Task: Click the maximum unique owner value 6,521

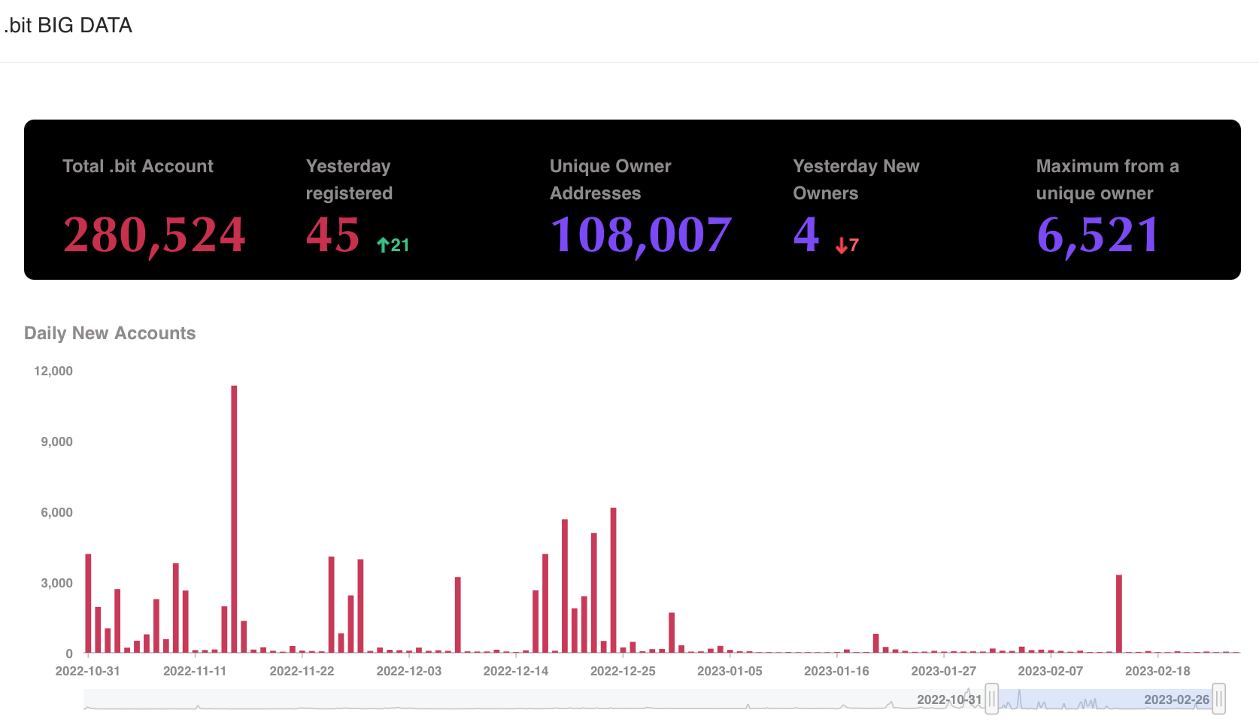Action: [1098, 235]
